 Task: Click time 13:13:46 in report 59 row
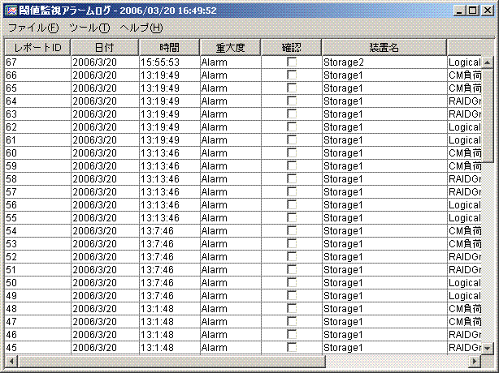coord(169,166)
